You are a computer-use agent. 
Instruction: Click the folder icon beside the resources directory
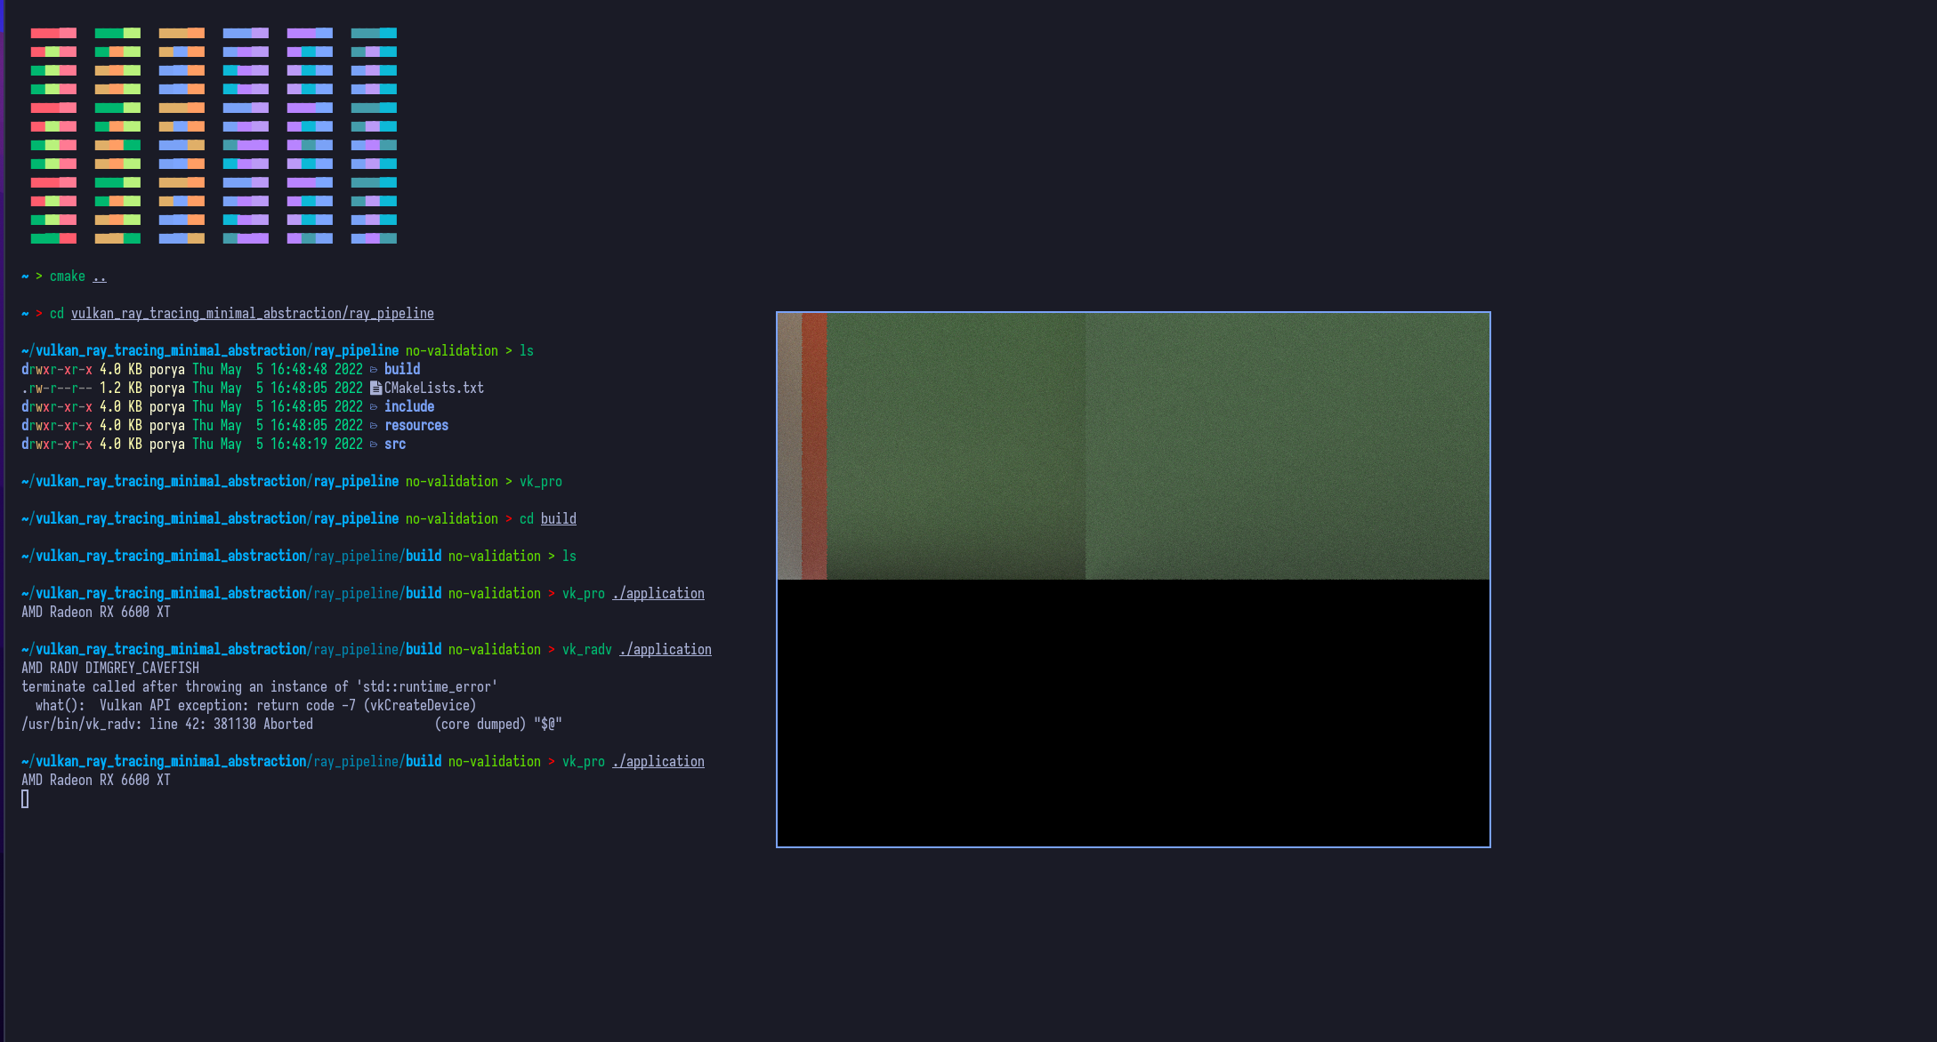(x=375, y=425)
